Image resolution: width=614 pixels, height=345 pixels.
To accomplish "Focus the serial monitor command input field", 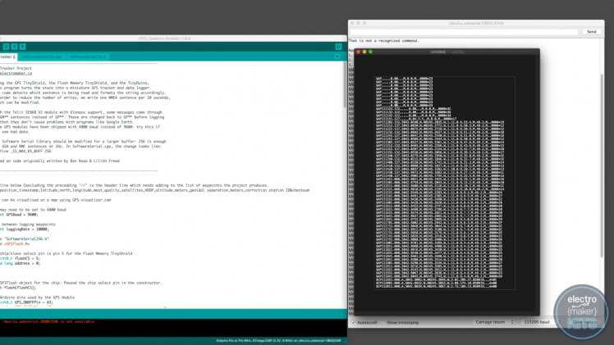I will click(464, 32).
